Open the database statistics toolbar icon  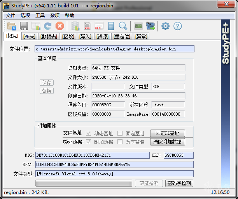75,26
